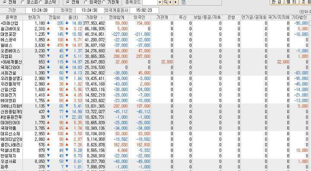This screenshot has width=311, height=171.
Task: Select the 국제약품 stock row name
Action: click(x=8, y=129)
